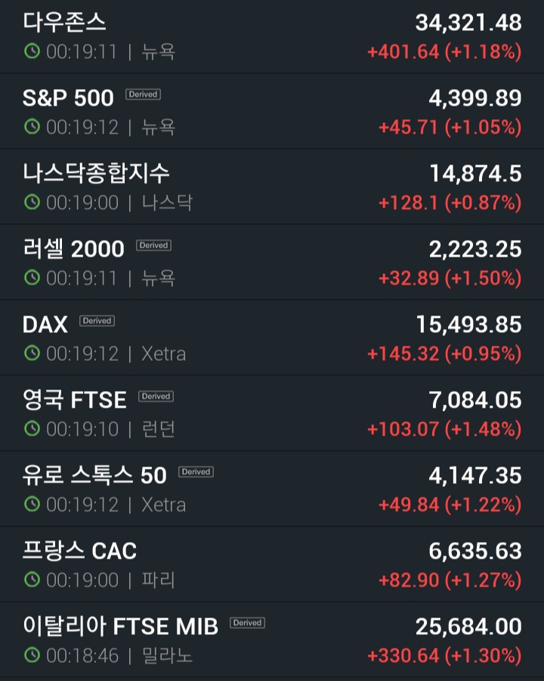544x681 pixels.
Task: Click the clock icon under 러셀 2000
Action: pyautogui.click(x=32, y=278)
